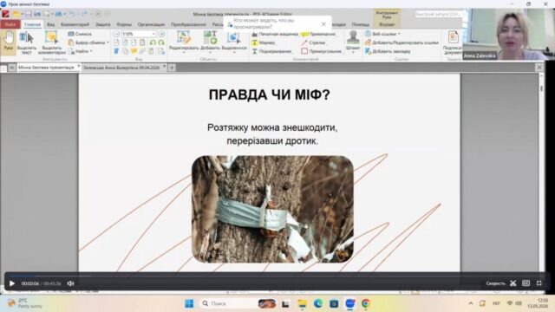This screenshot has width=555, height=312.
Task: Expand the 110% zoom level dropdown
Action: point(153,34)
